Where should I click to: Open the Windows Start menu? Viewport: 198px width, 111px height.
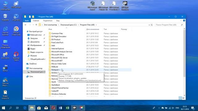3,108
